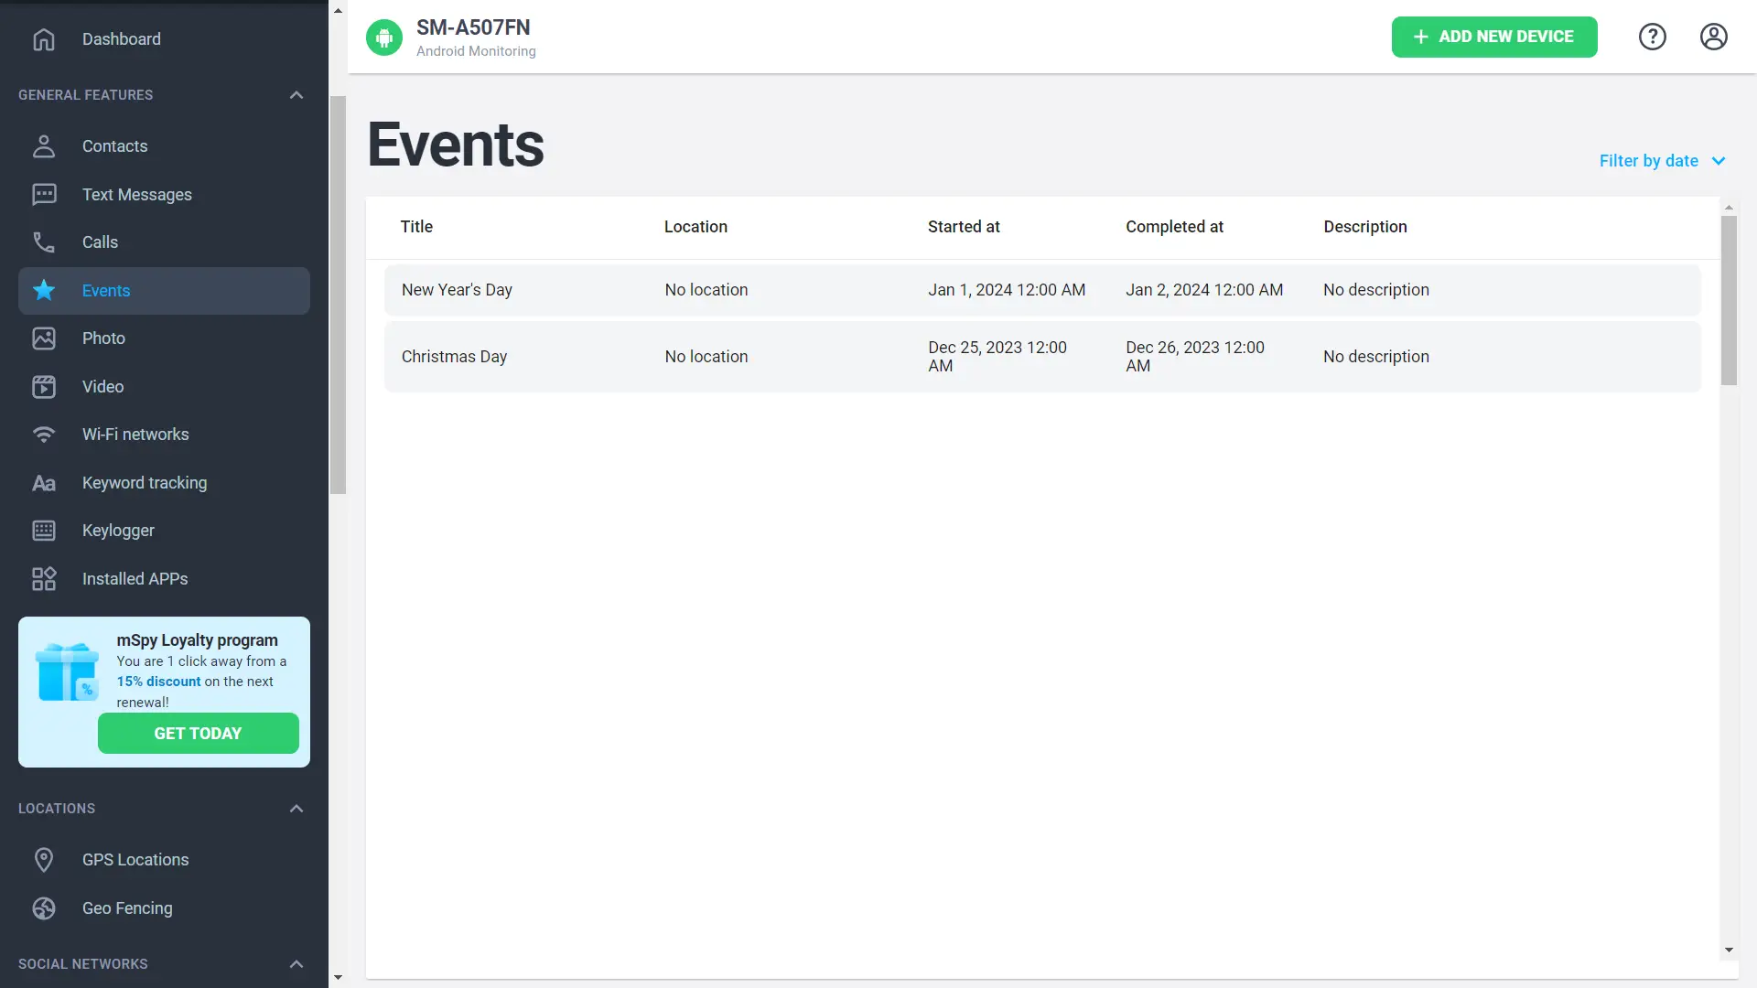This screenshot has height=988, width=1757.
Task: Click the Text Messages chat icon
Action: [44, 194]
